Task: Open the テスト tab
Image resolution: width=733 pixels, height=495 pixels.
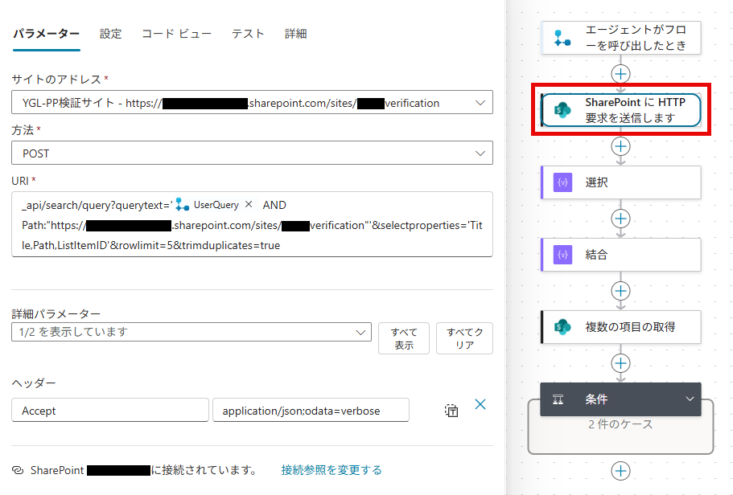Action: [x=248, y=34]
